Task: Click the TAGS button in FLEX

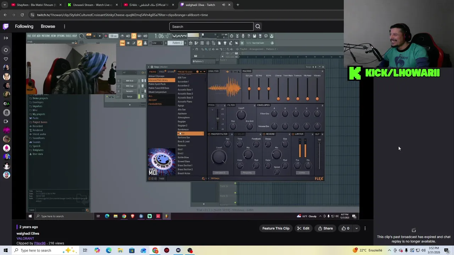Action: point(161,178)
